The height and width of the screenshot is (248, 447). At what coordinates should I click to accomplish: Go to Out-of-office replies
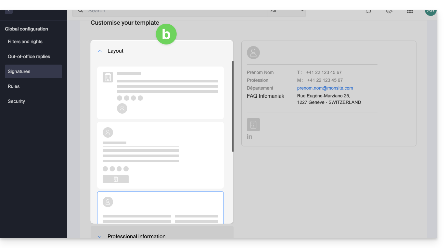click(29, 56)
